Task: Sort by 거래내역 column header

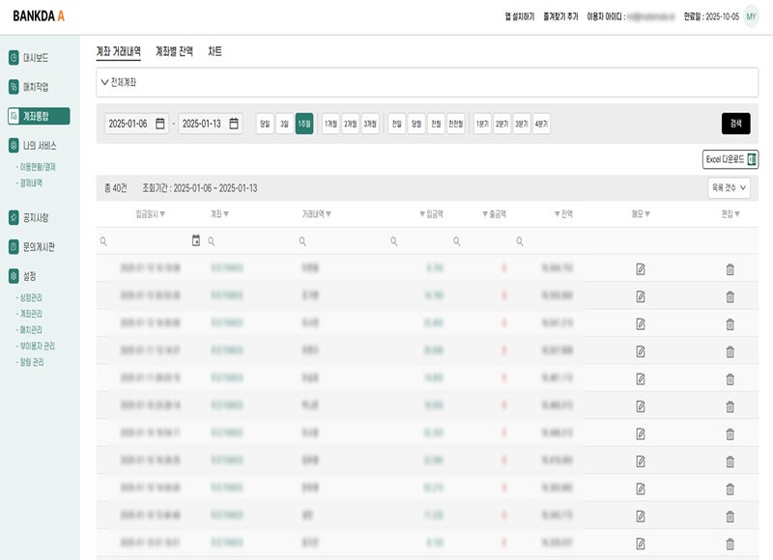Action: 317,213
